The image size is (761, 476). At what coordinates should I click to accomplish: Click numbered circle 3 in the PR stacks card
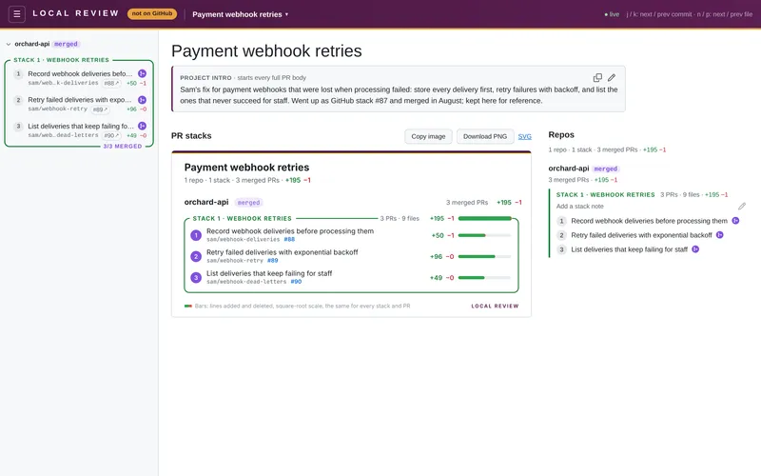click(x=196, y=277)
